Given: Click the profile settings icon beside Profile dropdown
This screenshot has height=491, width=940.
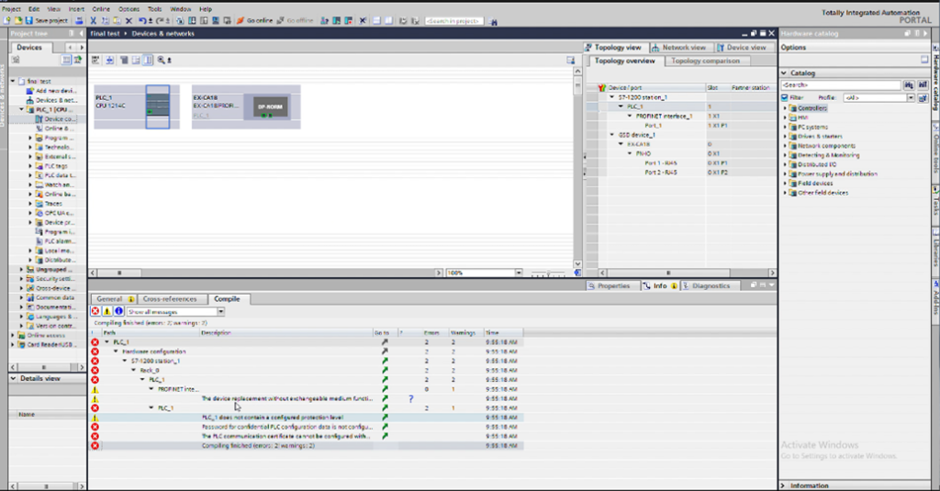Looking at the screenshot, I should tap(923, 97).
